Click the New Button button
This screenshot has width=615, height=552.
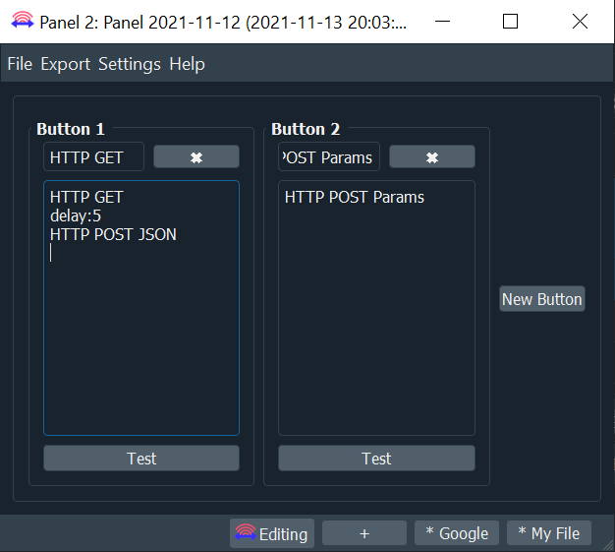click(541, 299)
